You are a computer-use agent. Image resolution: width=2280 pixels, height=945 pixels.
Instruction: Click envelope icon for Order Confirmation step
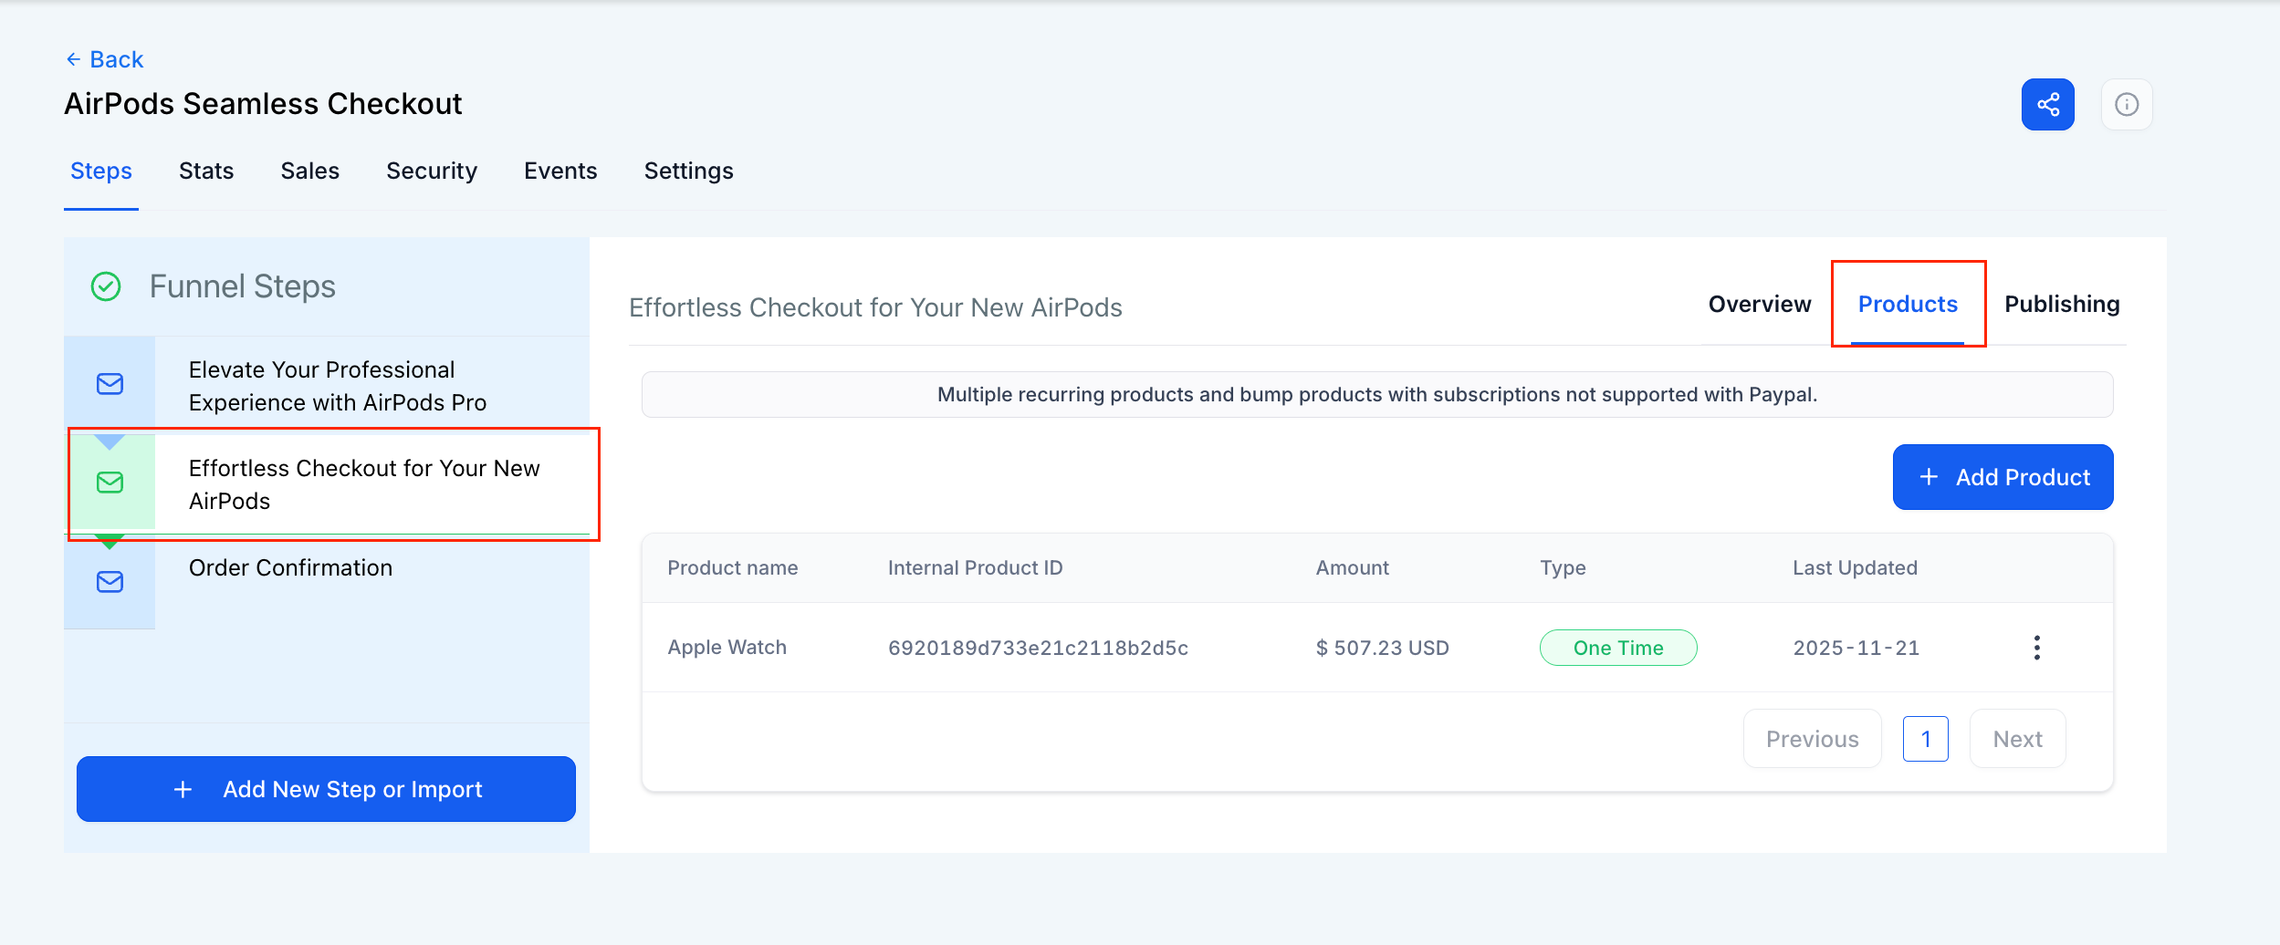coord(110,582)
